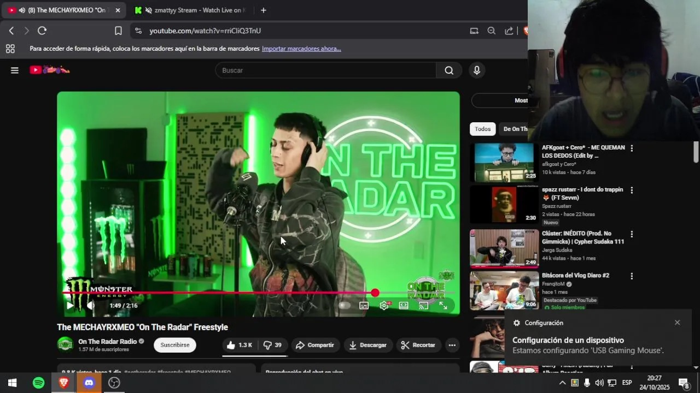The height and width of the screenshot is (393, 700).
Task: Start voice search with microphone icon
Action: click(x=476, y=70)
